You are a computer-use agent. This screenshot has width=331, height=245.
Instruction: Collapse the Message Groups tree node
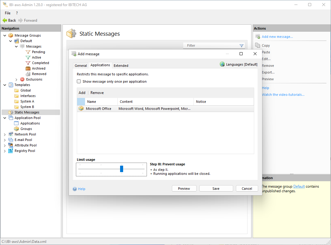pyautogui.click(x=5, y=35)
